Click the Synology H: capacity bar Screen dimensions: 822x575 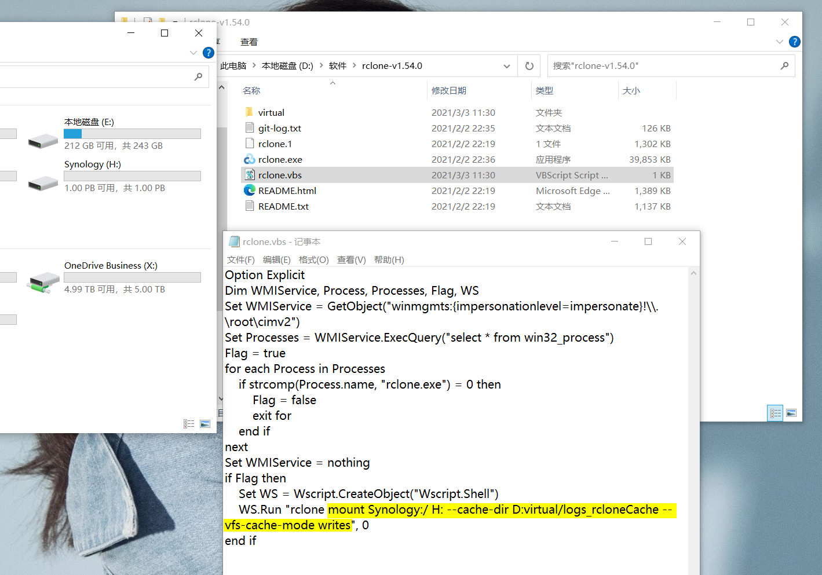click(x=133, y=176)
